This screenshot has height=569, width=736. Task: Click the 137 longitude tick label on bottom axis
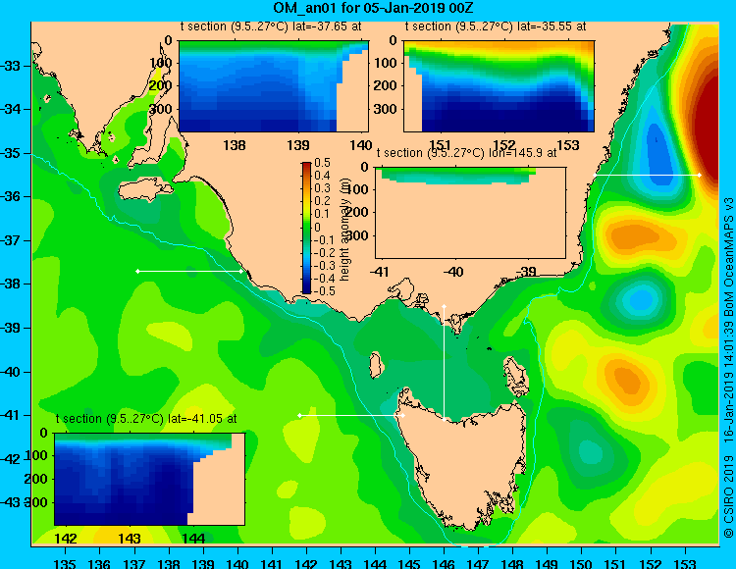[134, 564]
